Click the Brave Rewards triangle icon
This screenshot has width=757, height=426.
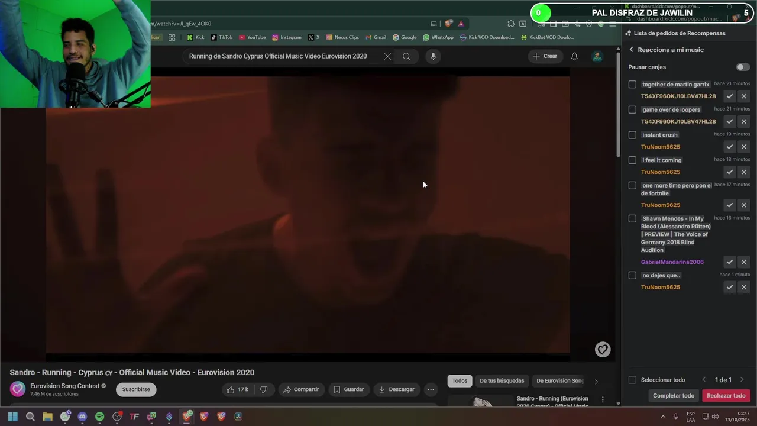tap(461, 24)
